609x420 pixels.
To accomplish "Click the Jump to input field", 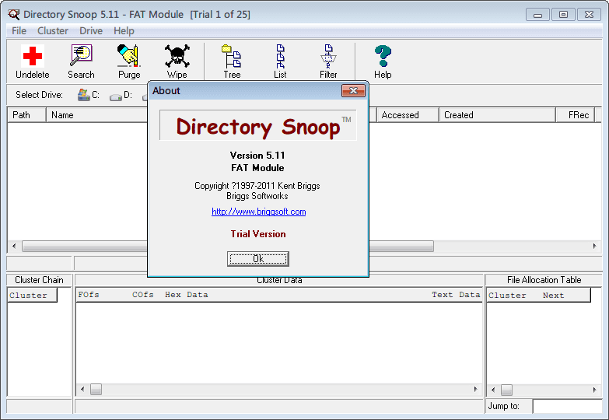I will tap(566, 406).
